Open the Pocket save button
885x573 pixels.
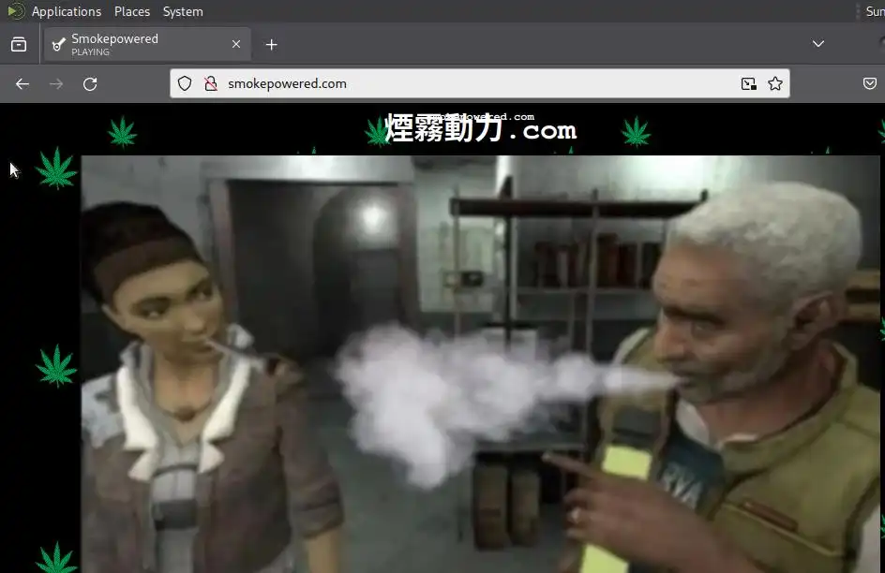pos(870,84)
